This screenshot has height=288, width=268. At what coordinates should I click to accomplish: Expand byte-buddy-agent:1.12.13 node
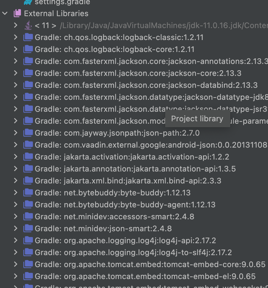(16, 204)
